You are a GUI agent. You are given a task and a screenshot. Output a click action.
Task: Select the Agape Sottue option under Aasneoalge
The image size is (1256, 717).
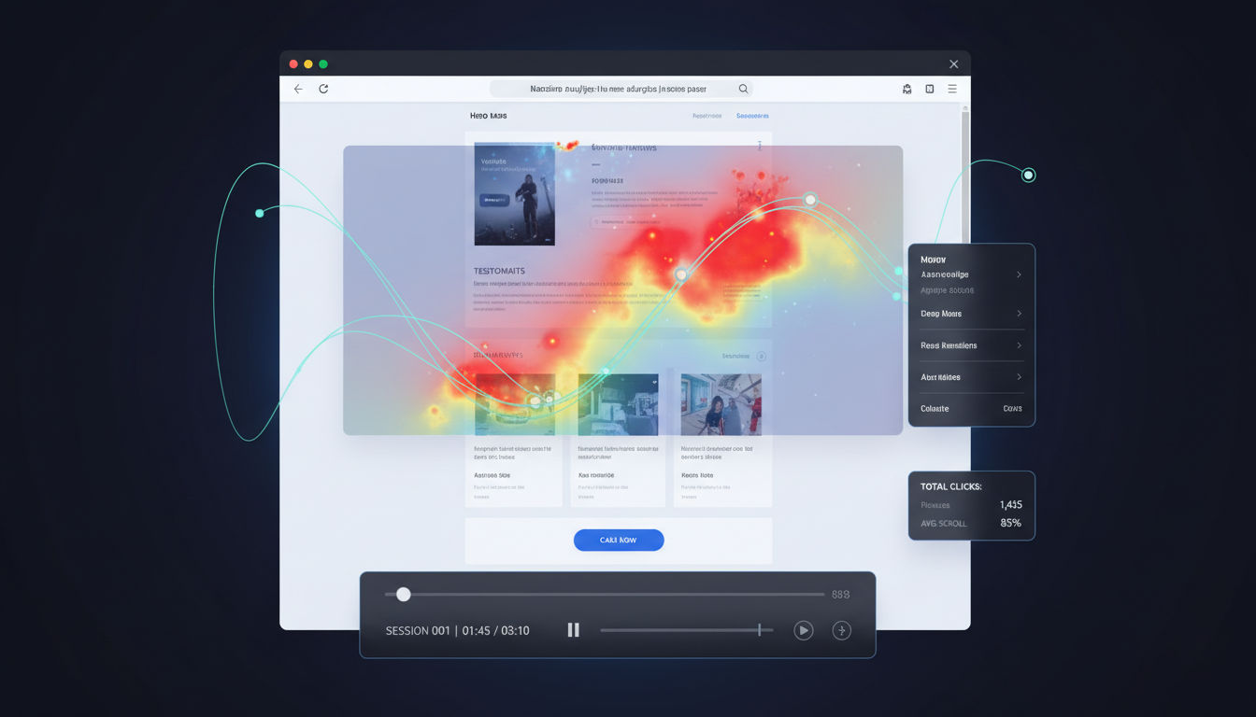(x=945, y=289)
